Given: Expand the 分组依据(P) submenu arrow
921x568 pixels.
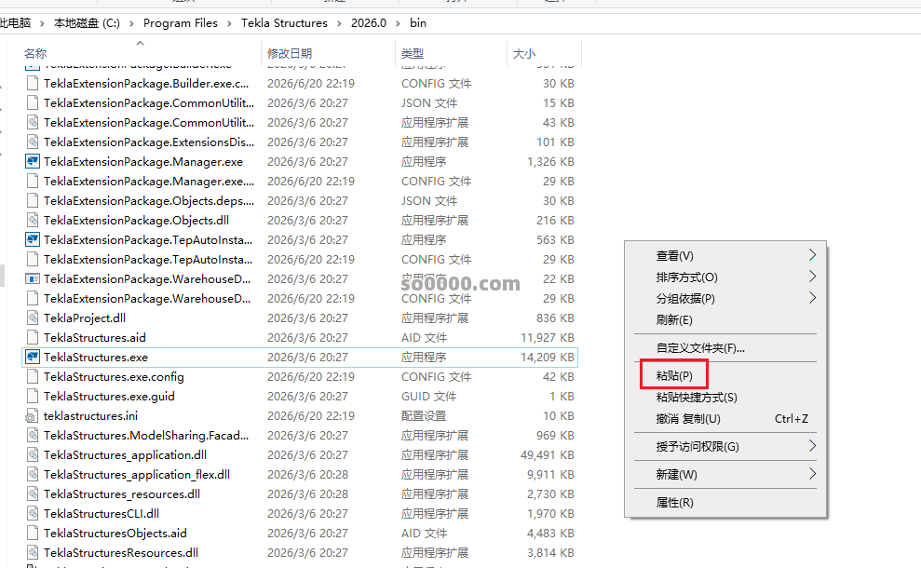Looking at the screenshot, I should click(812, 298).
